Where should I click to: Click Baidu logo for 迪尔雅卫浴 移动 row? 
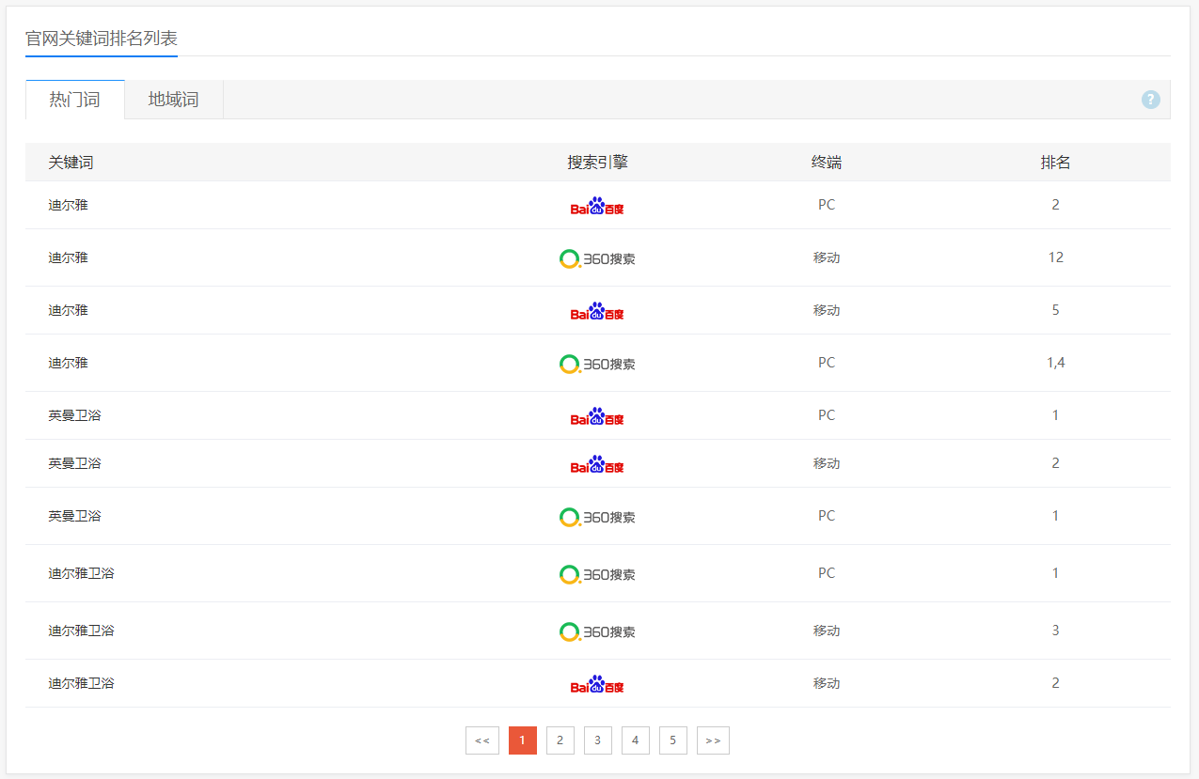pos(597,684)
